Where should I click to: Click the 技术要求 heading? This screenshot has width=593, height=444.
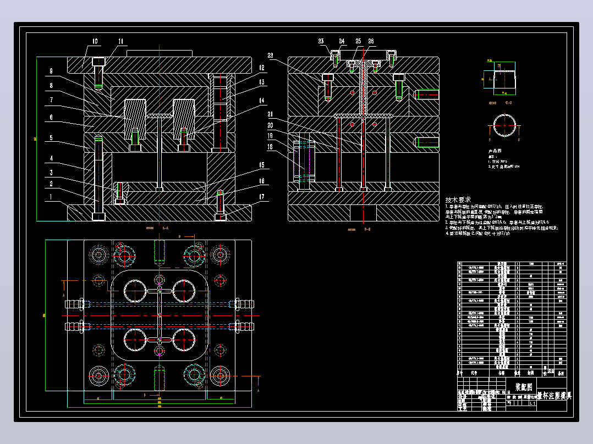458,199
